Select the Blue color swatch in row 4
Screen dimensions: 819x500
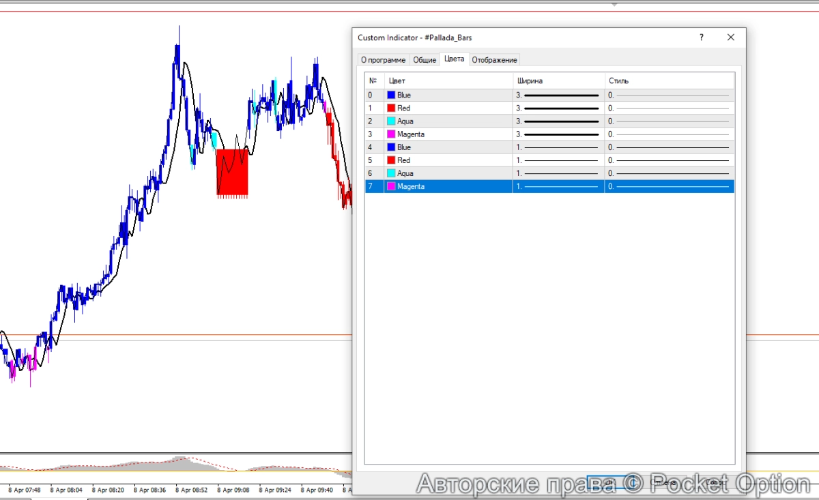392,147
